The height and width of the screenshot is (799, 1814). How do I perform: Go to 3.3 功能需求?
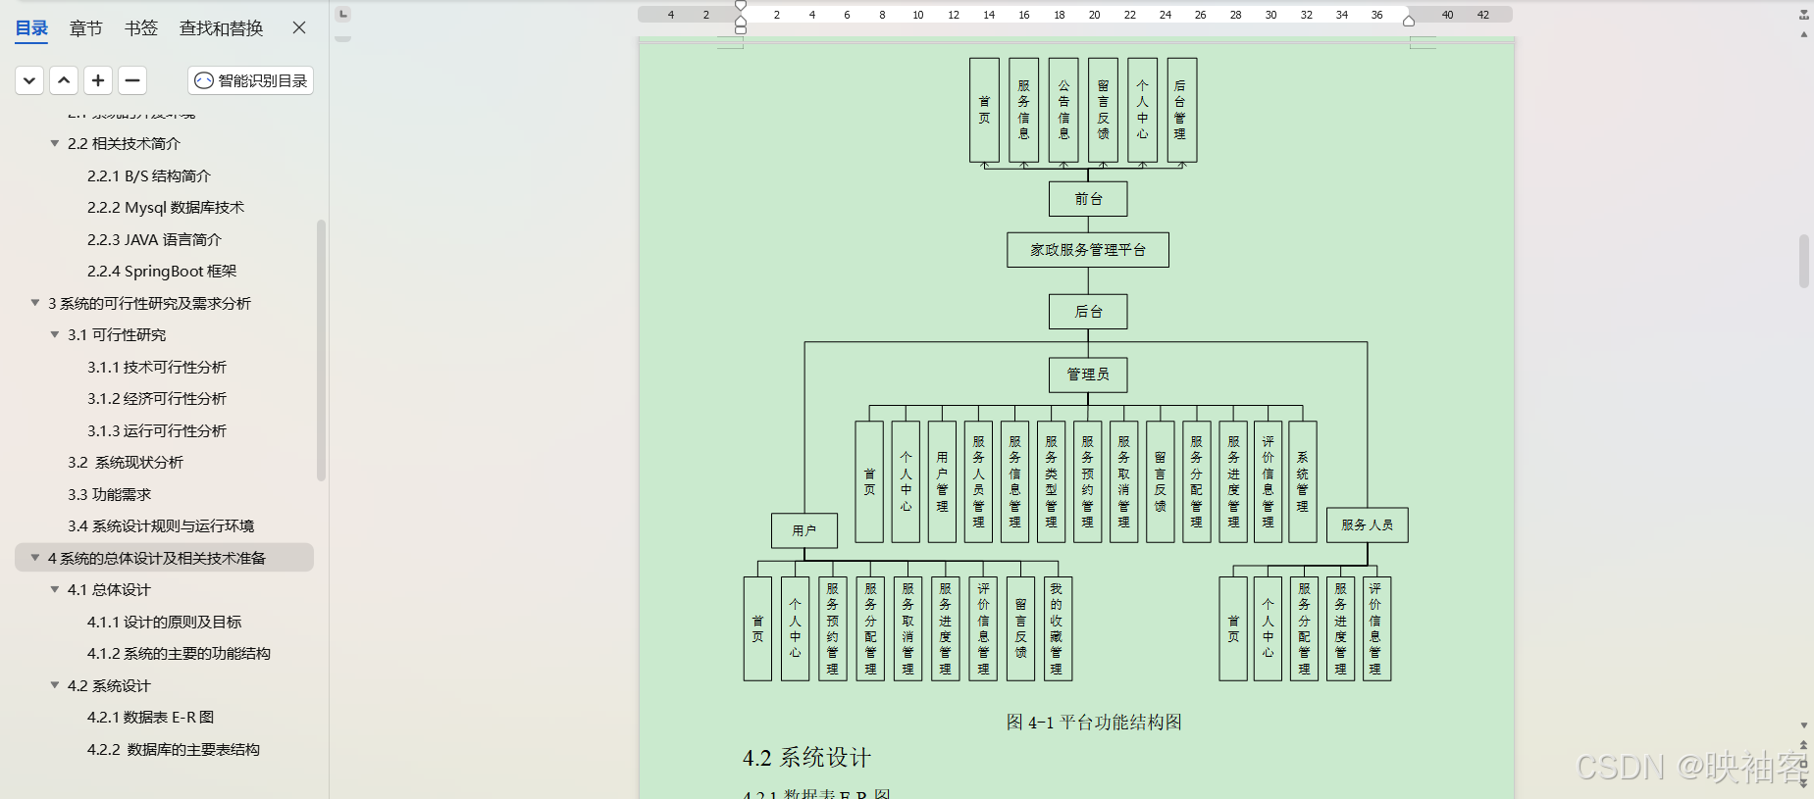(x=110, y=494)
